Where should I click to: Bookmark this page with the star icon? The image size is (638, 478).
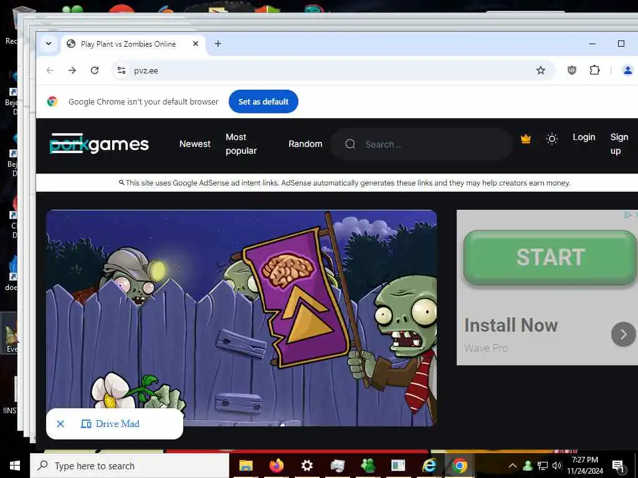[x=540, y=70]
